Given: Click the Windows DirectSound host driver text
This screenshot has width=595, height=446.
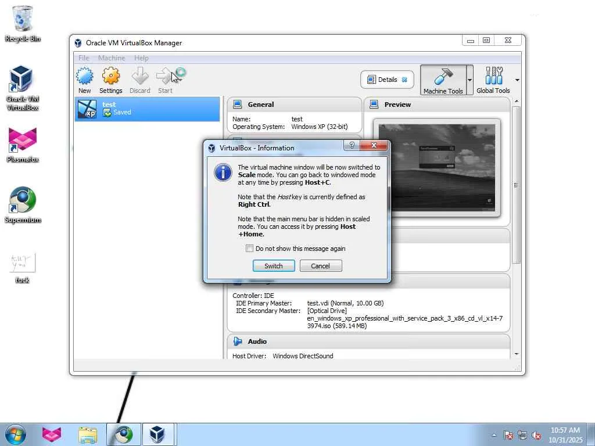Looking at the screenshot, I should click(x=303, y=356).
